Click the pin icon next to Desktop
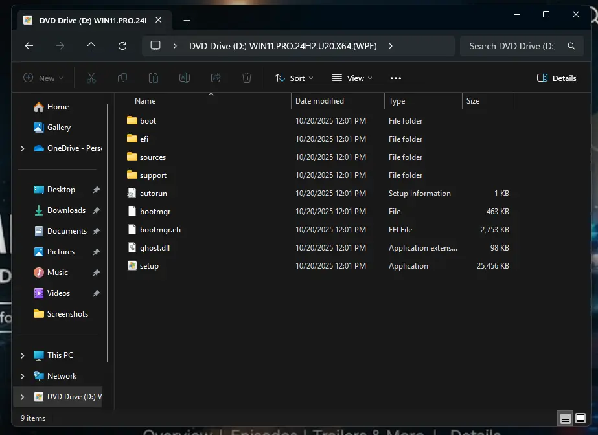 pos(96,190)
